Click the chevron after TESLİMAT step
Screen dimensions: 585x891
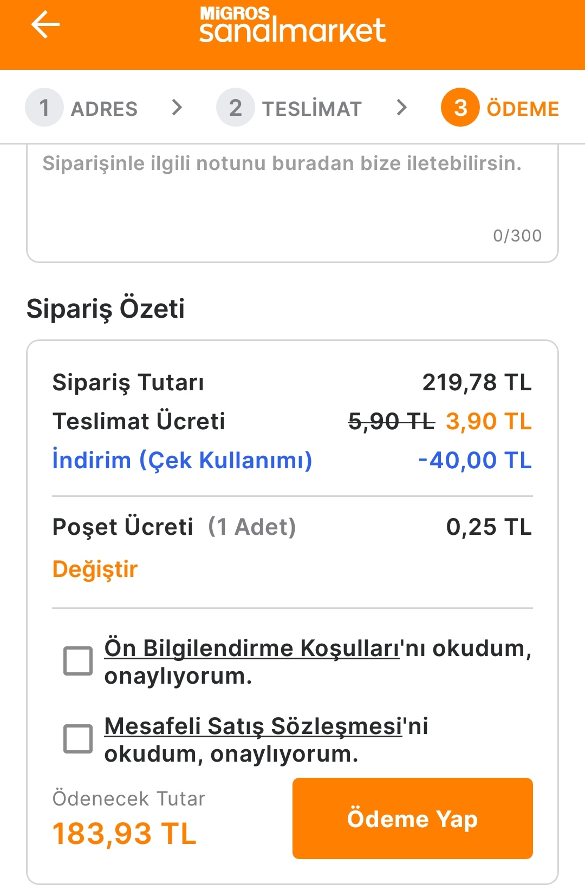tap(401, 107)
